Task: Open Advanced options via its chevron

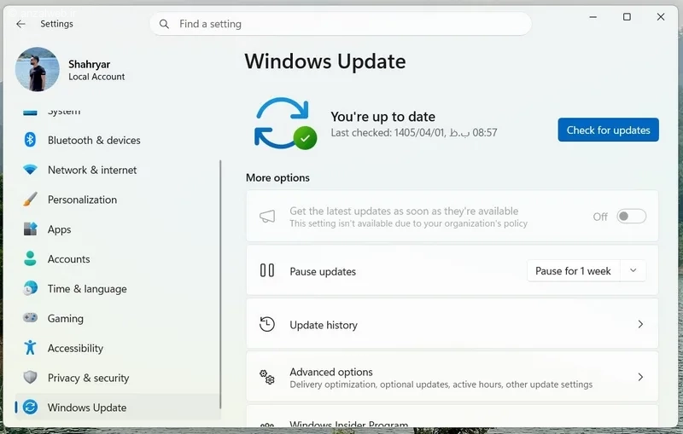Action: coord(640,377)
